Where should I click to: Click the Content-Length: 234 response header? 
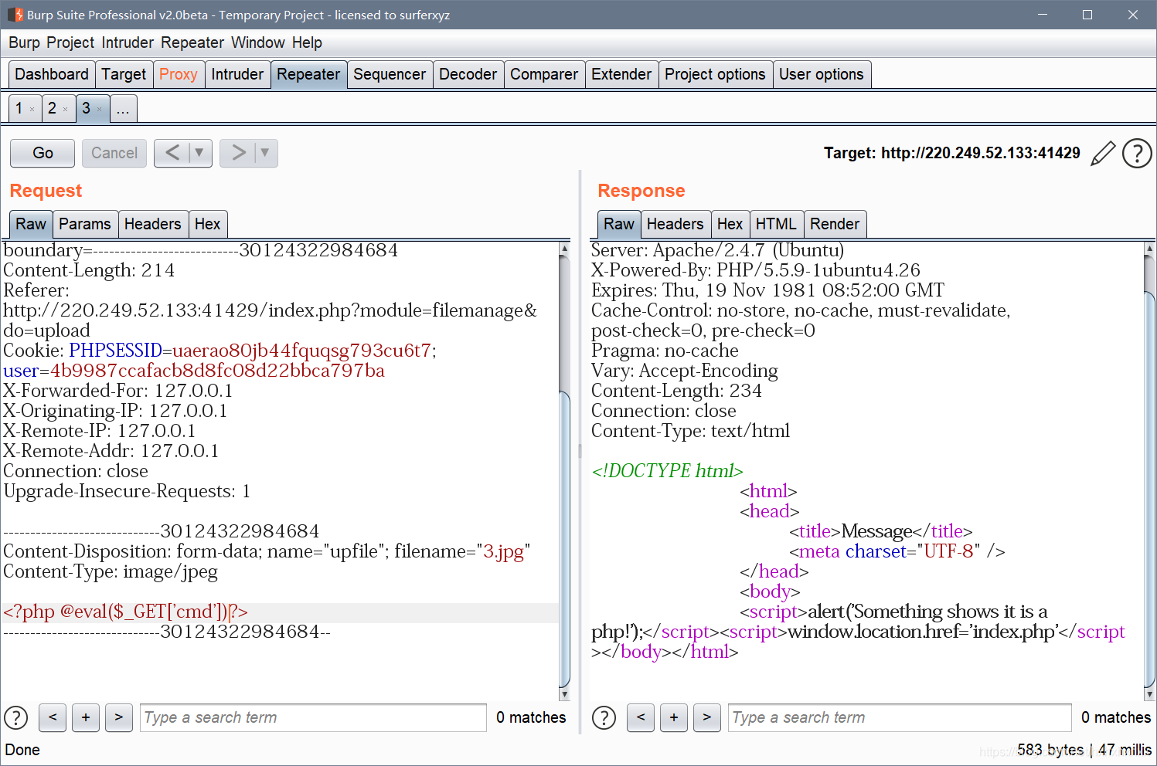coord(676,391)
